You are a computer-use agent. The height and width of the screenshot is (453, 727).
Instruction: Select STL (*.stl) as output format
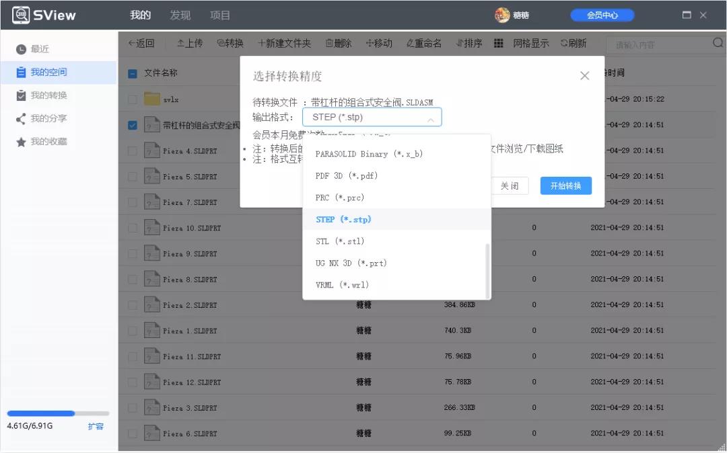point(342,241)
